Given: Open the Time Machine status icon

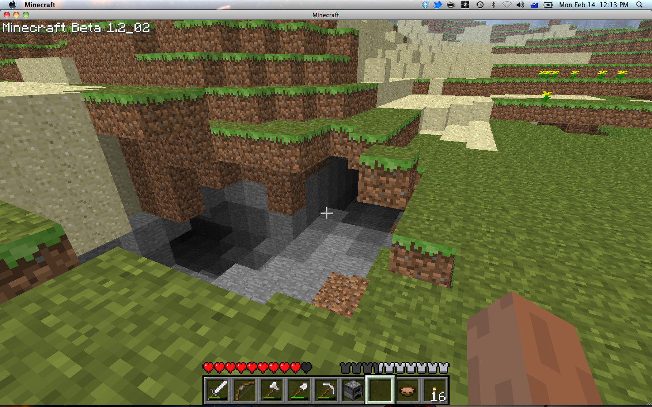Looking at the screenshot, I should pyautogui.click(x=480, y=5).
